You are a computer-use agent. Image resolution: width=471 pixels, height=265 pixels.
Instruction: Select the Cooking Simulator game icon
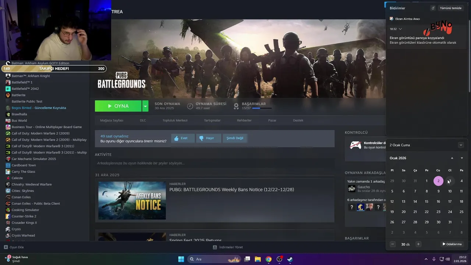(x=8, y=210)
